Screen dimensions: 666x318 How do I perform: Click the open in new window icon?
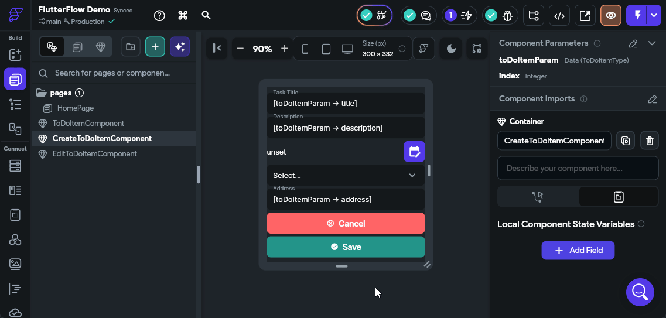(585, 16)
